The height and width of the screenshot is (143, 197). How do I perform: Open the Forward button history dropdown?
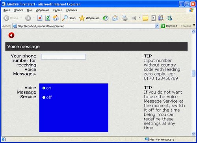(34, 18)
